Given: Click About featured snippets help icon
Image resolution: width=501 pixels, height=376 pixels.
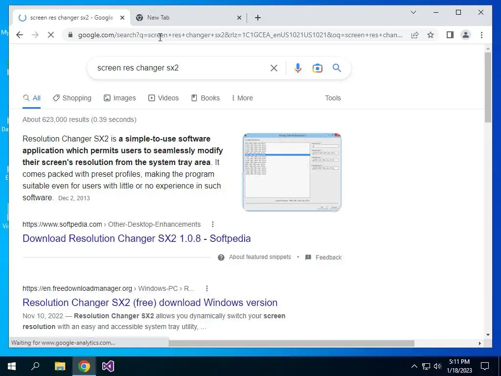Looking at the screenshot, I should click(221, 258).
